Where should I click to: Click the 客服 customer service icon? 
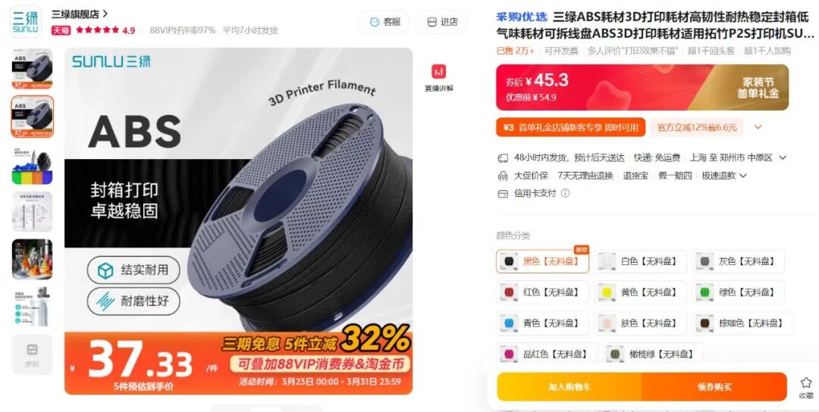pyautogui.click(x=375, y=22)
